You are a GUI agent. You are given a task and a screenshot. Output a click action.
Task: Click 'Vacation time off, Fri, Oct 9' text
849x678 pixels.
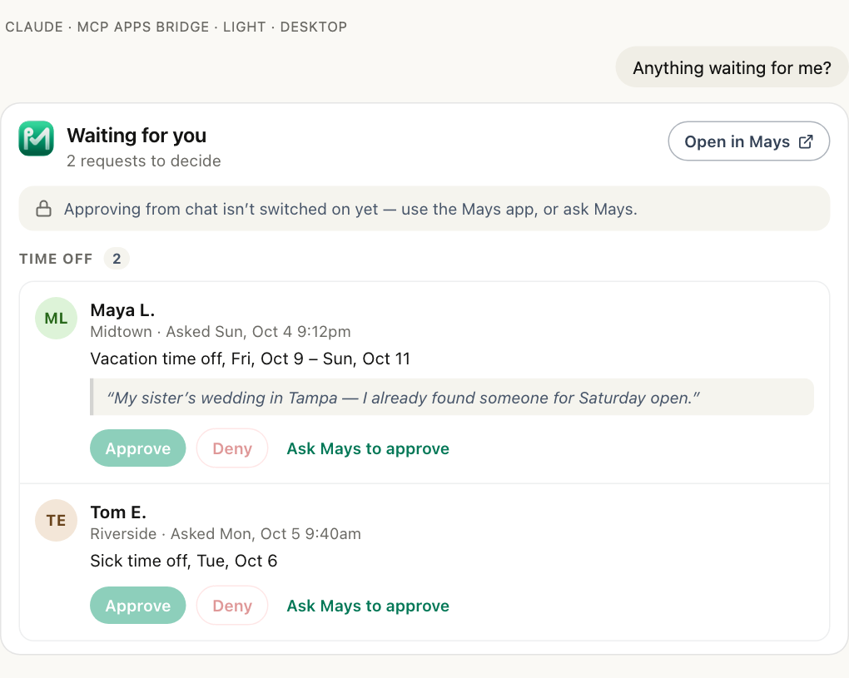(251, 359)
